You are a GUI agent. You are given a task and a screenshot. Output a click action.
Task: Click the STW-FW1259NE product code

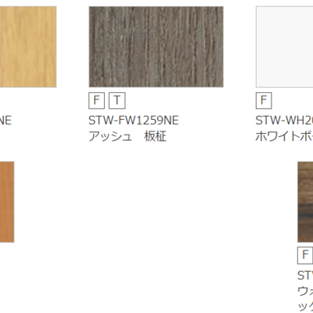[134, 121]
